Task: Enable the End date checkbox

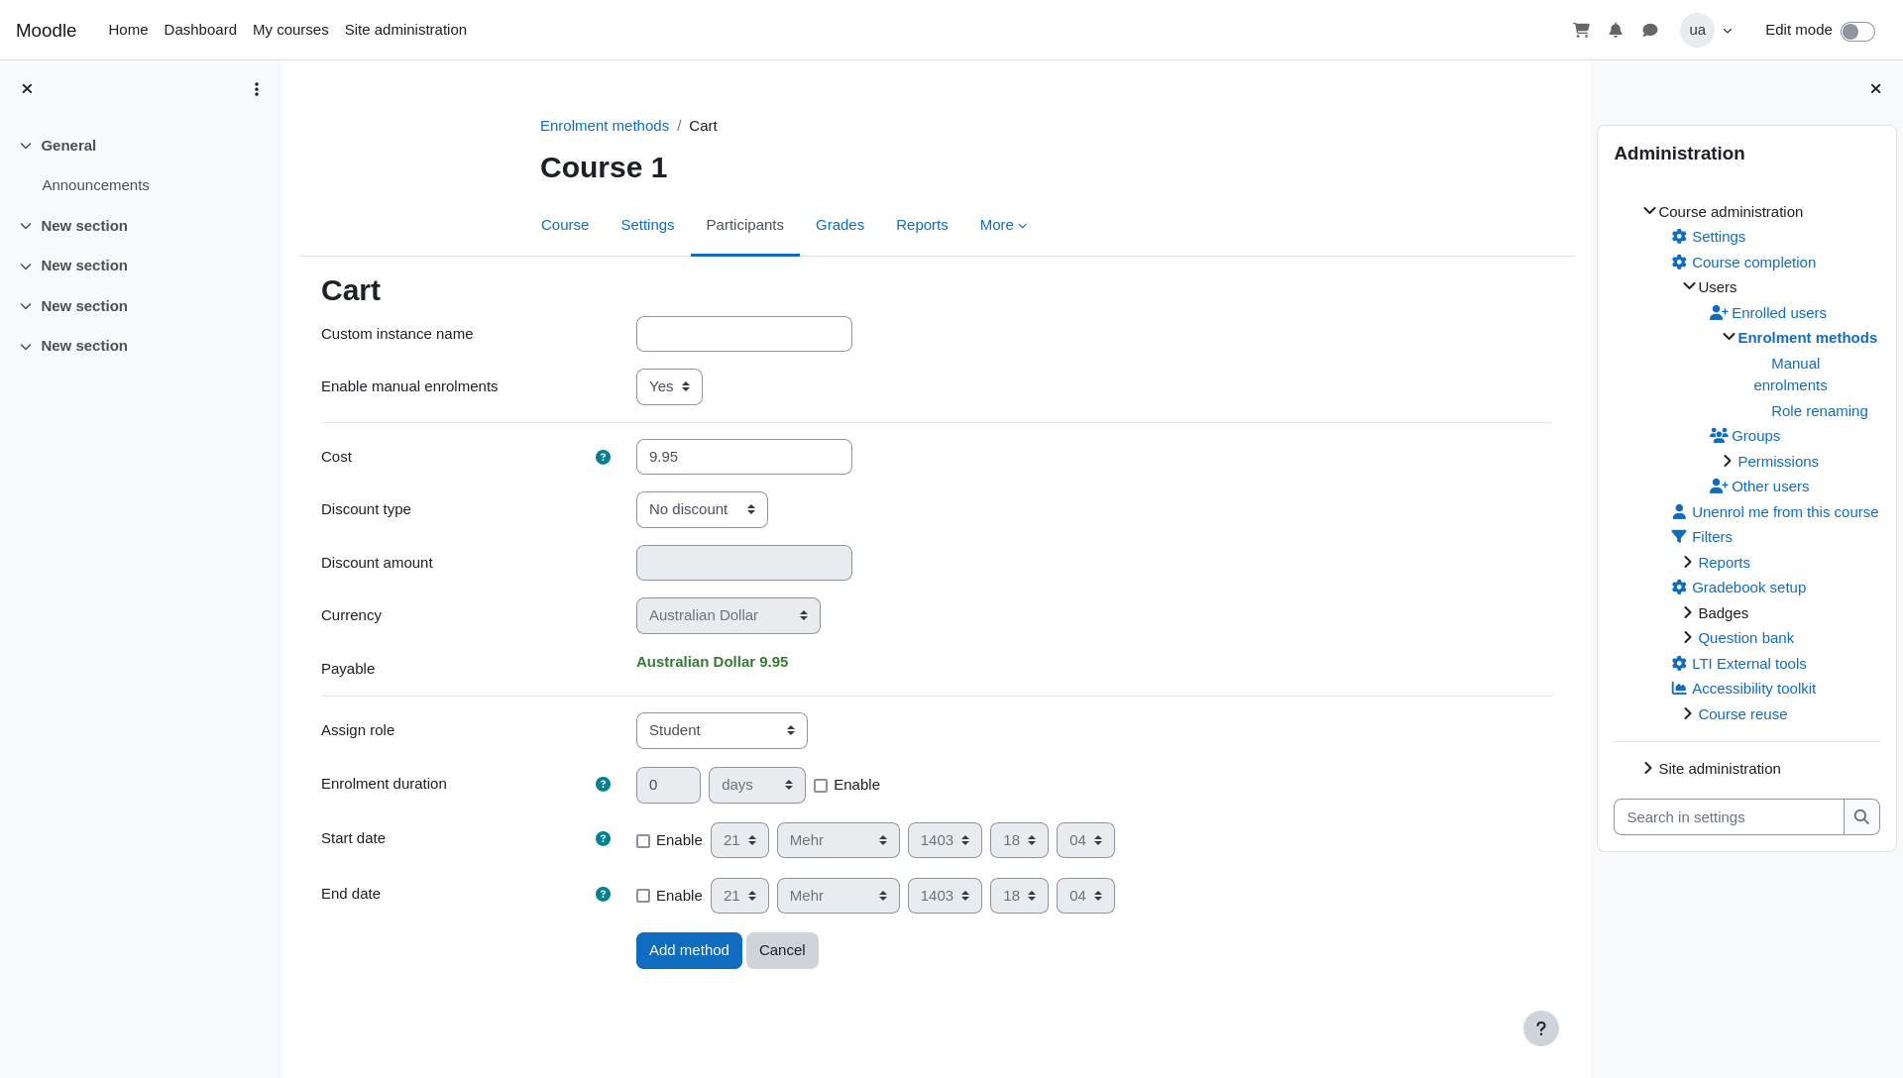Action: click(643, 896)
